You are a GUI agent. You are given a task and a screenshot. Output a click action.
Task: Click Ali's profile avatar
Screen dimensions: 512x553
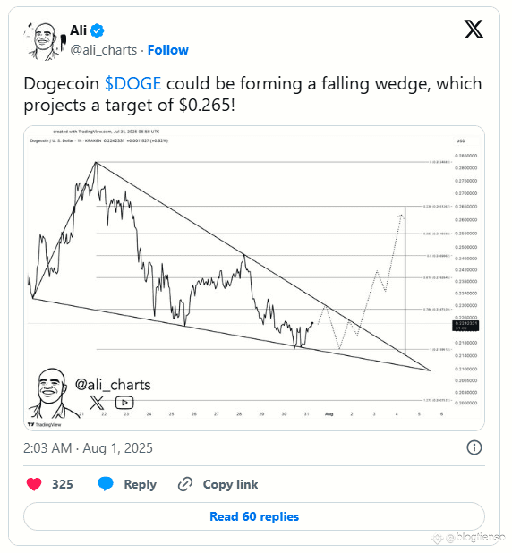point(45,41)
